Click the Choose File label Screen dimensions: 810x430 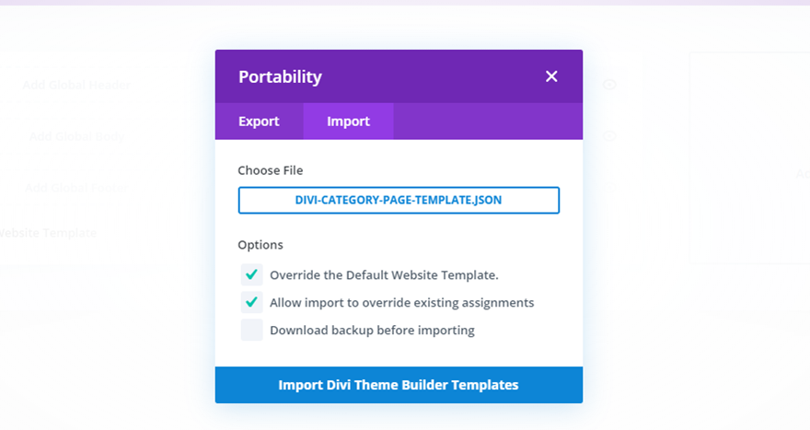coord(270,170)
